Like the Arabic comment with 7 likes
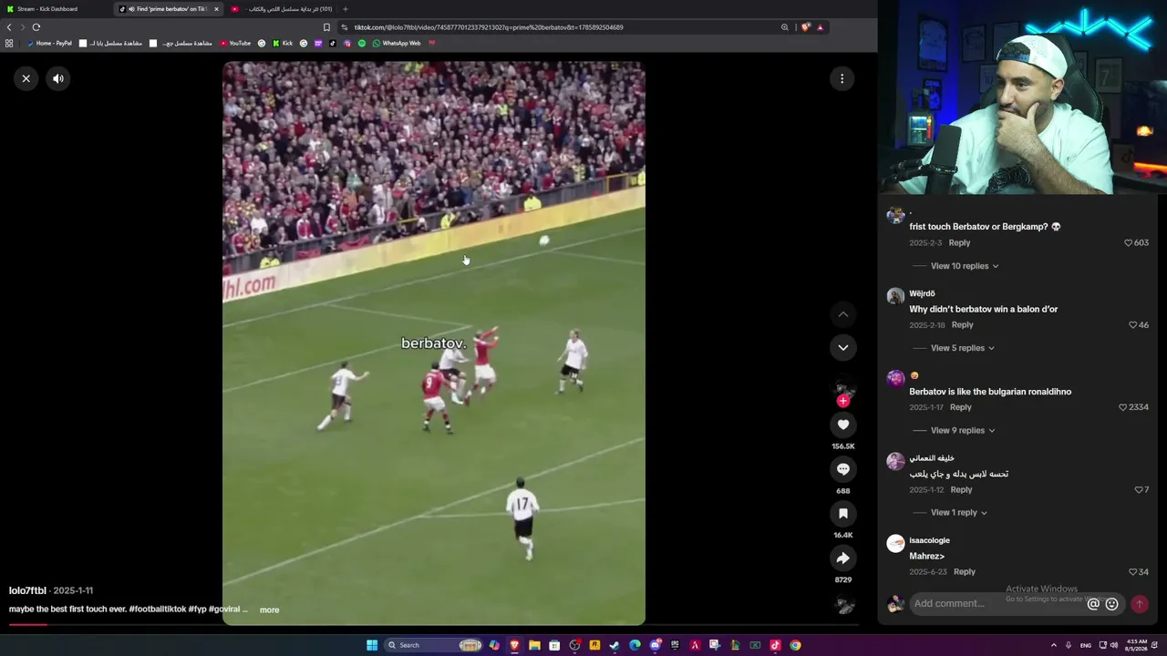Image resolution: width=1167 pixels, height=656 pixels. point(1138,490)
